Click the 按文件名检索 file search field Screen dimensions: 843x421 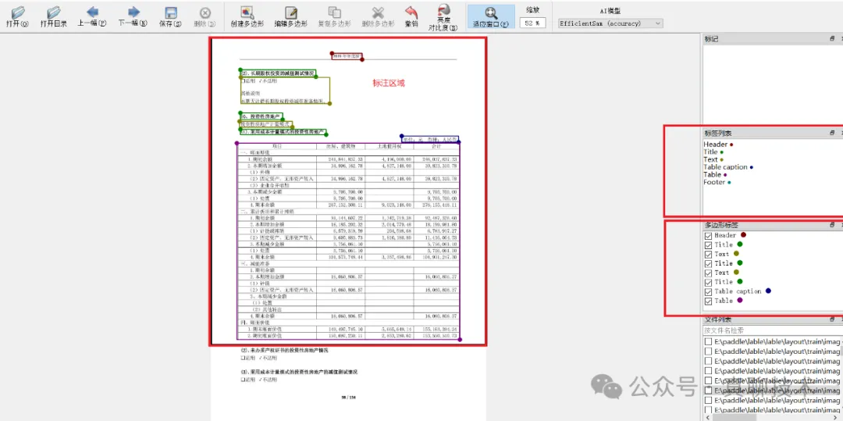[771, 330]
